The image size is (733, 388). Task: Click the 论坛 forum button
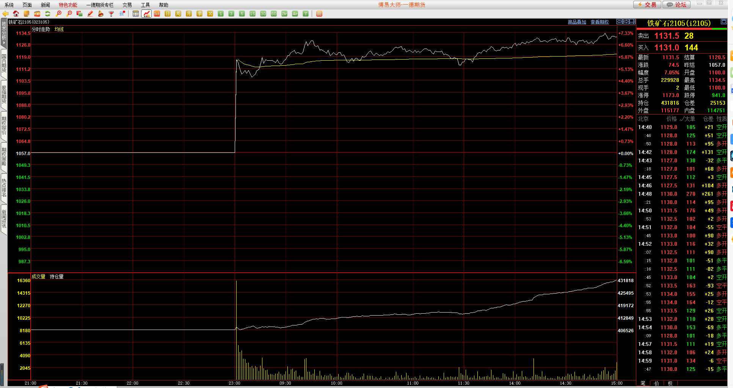click(x=677, y=5)
